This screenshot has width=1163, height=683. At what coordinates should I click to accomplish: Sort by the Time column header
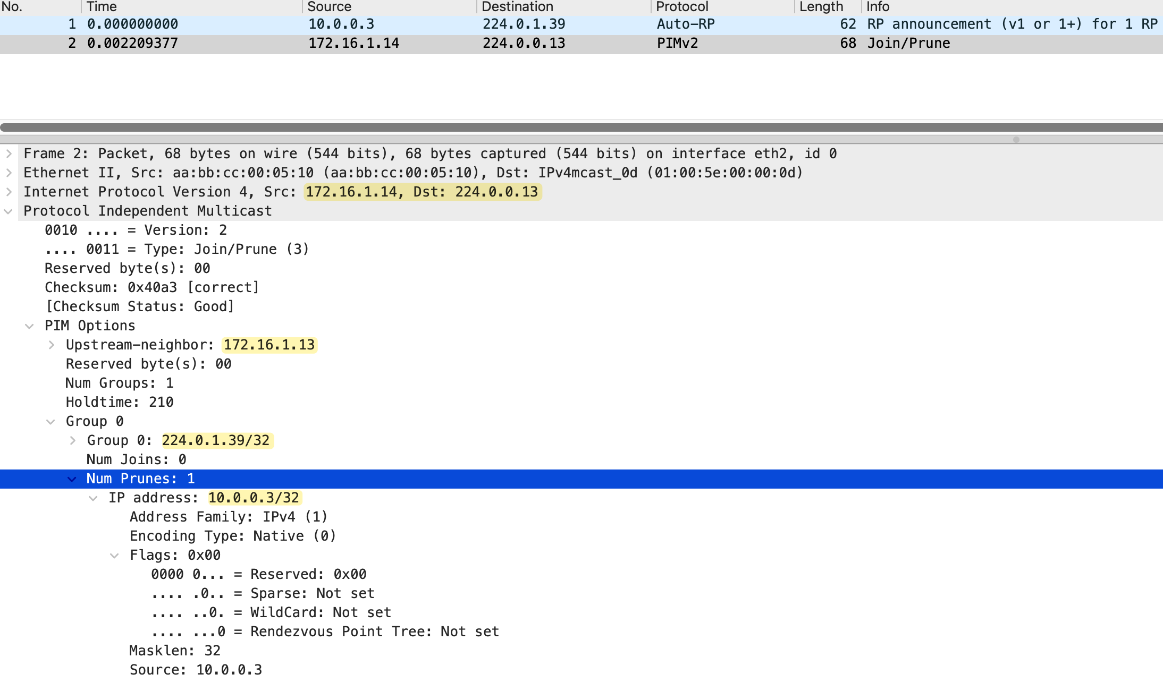(x=101, y=6)
